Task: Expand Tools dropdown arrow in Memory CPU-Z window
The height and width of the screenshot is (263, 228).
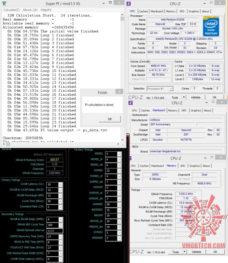Action: [x=184, y=252]
